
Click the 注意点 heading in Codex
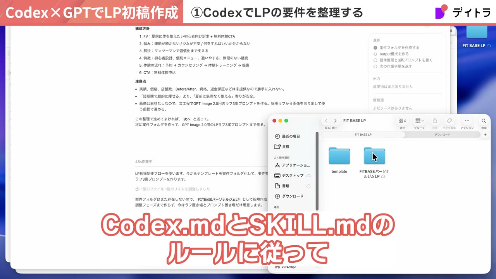point(141,81)
